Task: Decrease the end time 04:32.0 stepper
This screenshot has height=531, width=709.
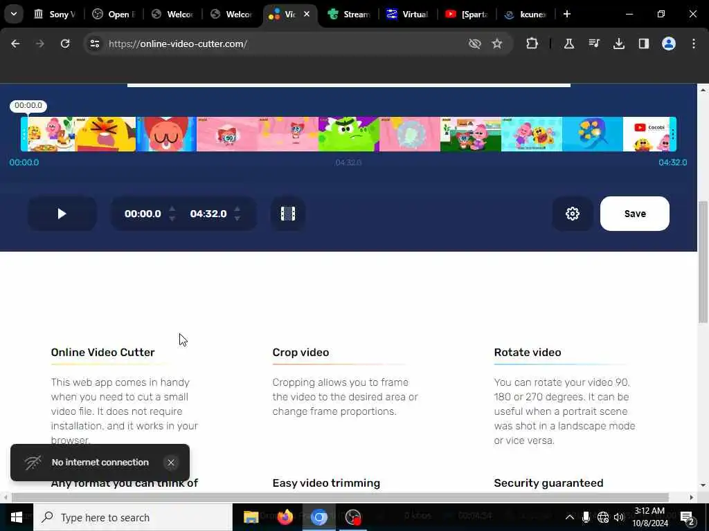Action: [x=237, y=218]
